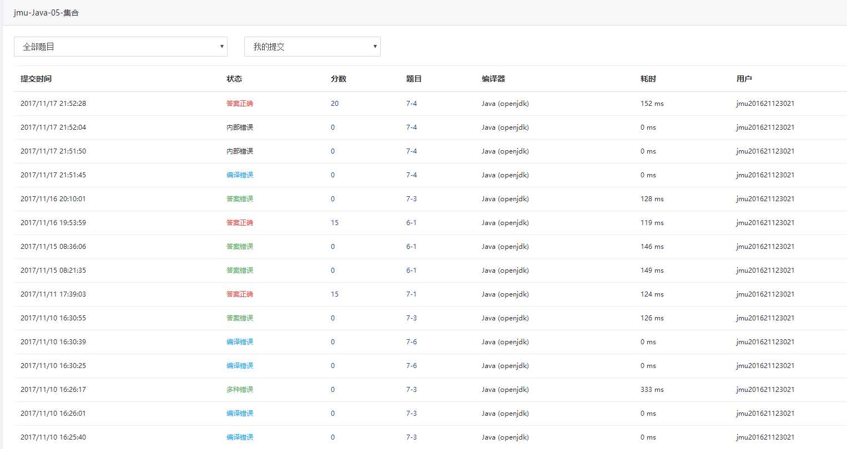The image size is (847, 449).
Task: Select the timestamp 2017/11/10 16:25:40
Action: [x=53, y=437]
